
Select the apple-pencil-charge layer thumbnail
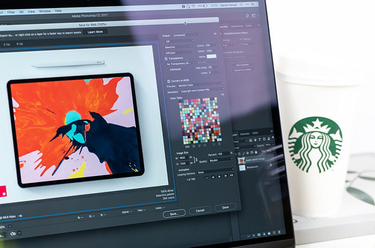click(241, 161)
